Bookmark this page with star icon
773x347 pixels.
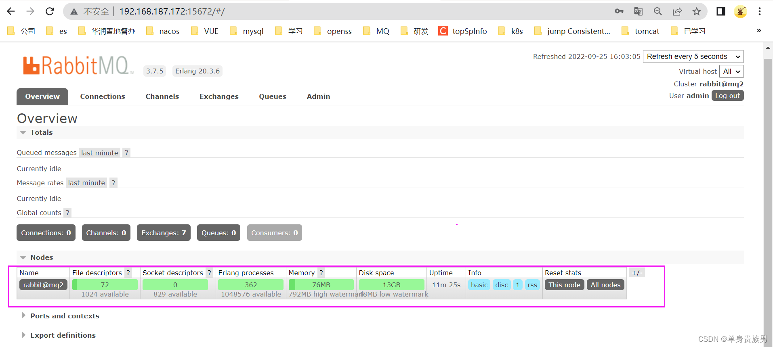click(x=697, y=11)
